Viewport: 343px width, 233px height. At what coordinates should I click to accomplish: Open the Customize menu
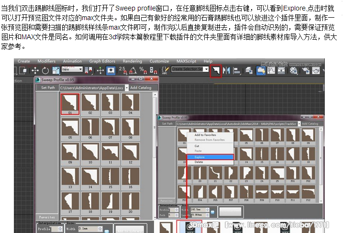click(x=159, y=61)
